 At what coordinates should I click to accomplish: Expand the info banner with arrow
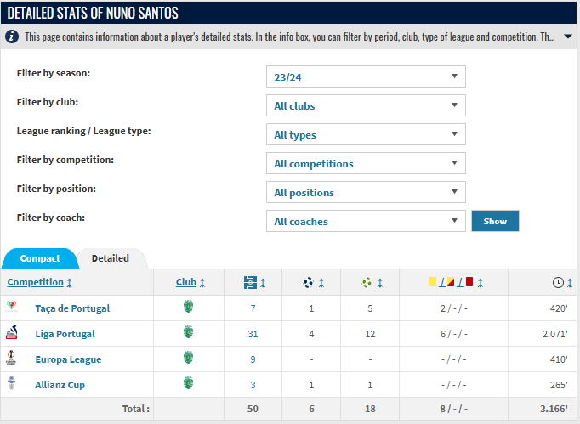click(568, 37)
